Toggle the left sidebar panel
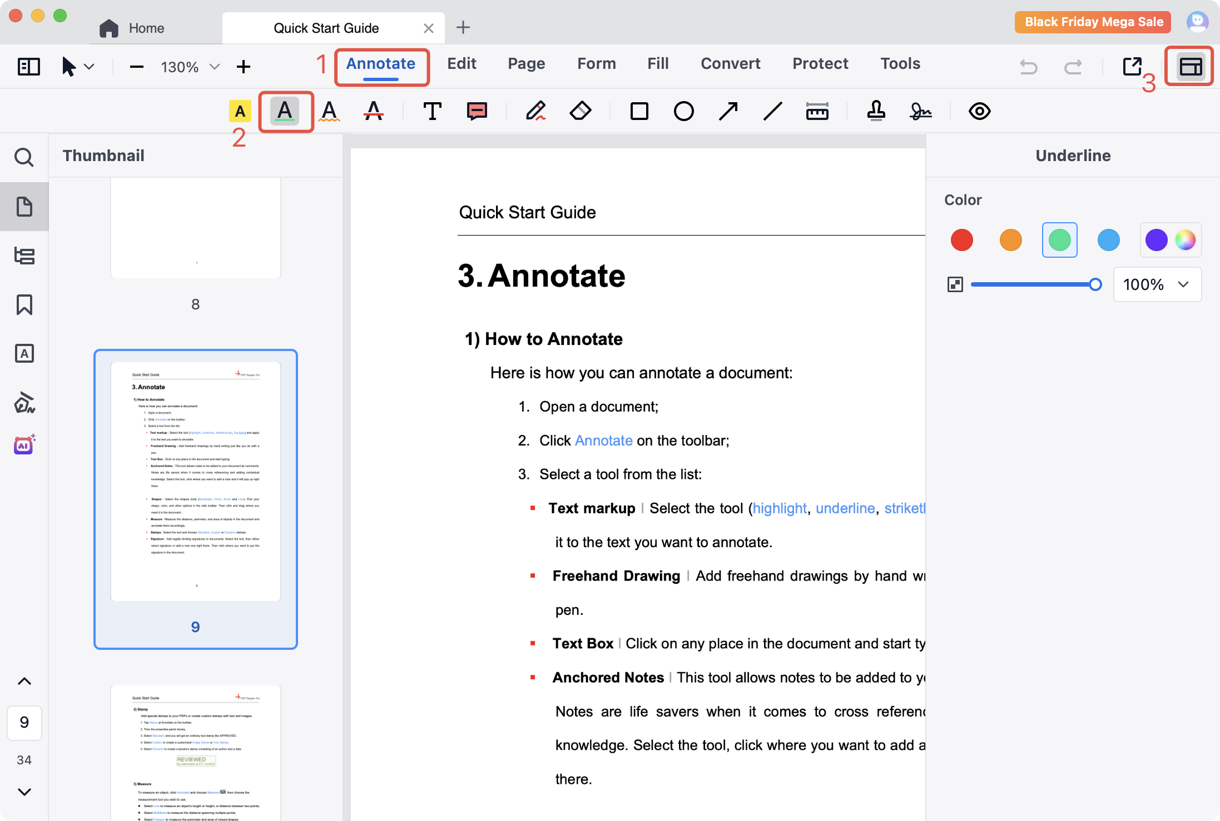Screen dimensions: 1220x821 pyautogui.click(x=28, y=67)
